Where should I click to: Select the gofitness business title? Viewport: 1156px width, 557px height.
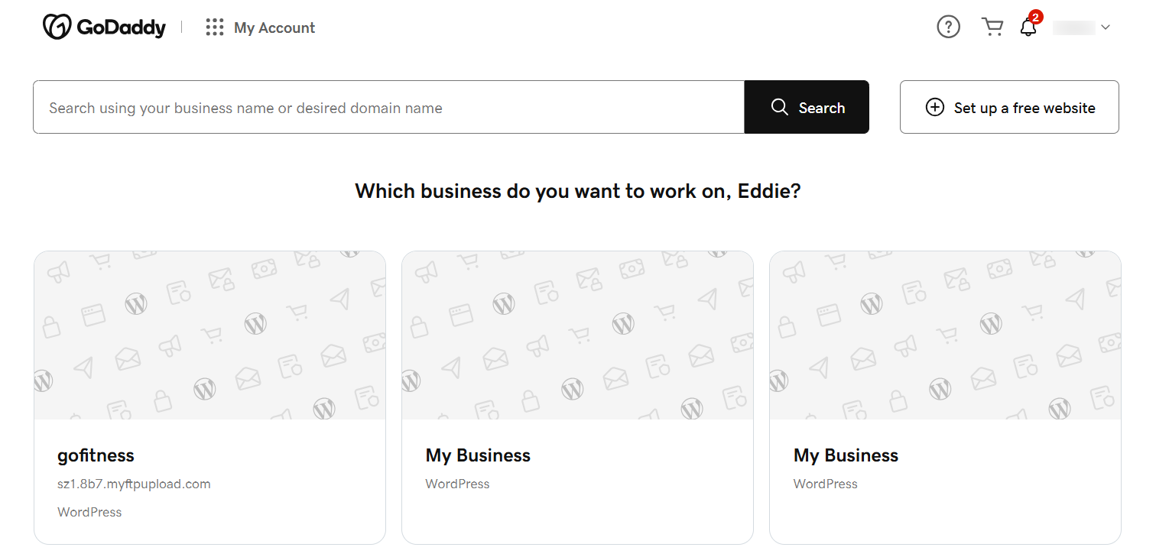(96, 455)
